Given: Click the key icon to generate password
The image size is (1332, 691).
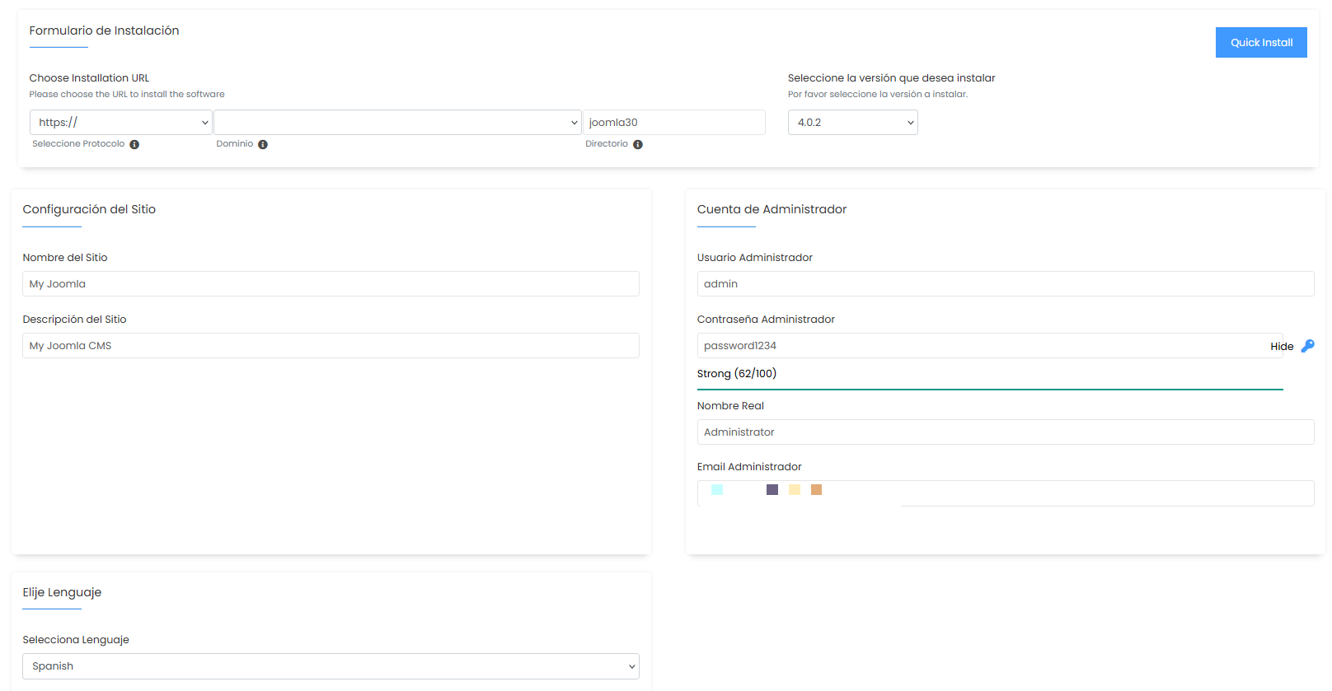Looking at the screenshot, I should pyautogui.click(x=1307, y=346).
